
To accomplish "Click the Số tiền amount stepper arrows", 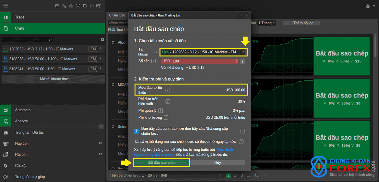I will tap(237, 61).
